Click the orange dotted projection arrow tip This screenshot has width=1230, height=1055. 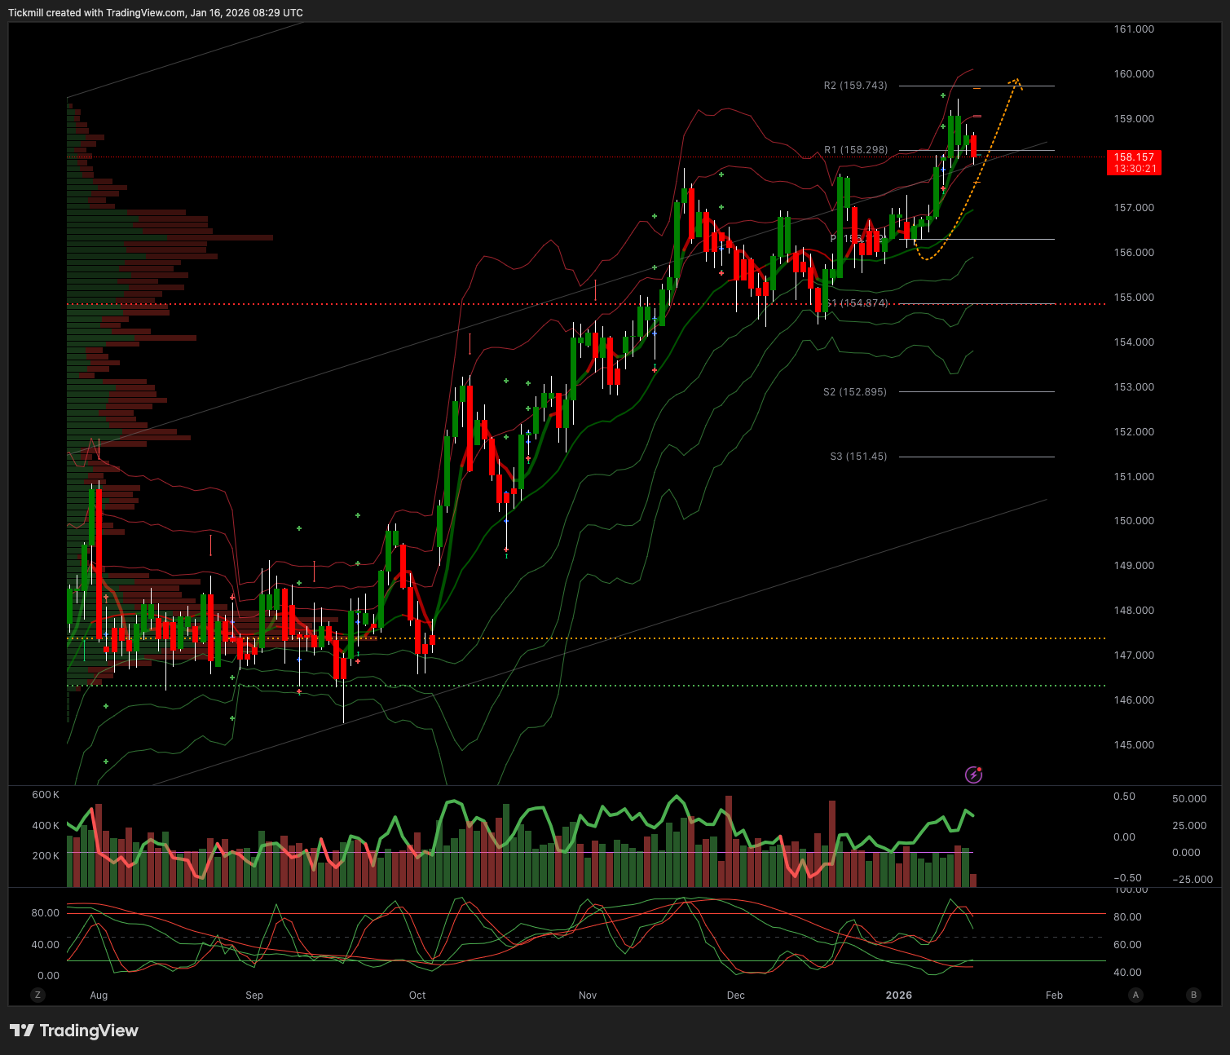pyautogui.click(x=1016, y=80)
